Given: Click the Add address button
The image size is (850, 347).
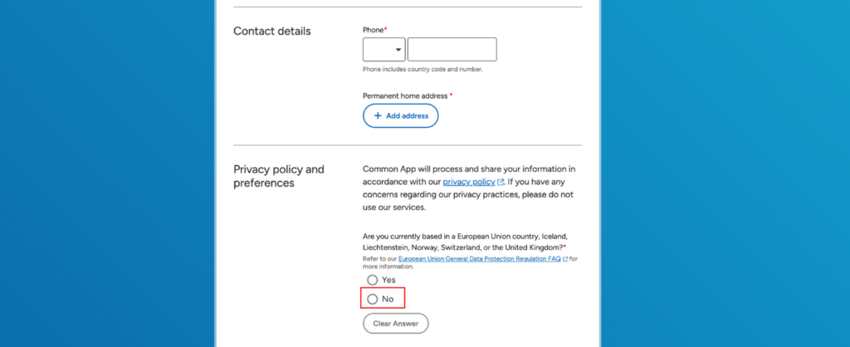Looking at the screenshot, I should click(400, 116).
